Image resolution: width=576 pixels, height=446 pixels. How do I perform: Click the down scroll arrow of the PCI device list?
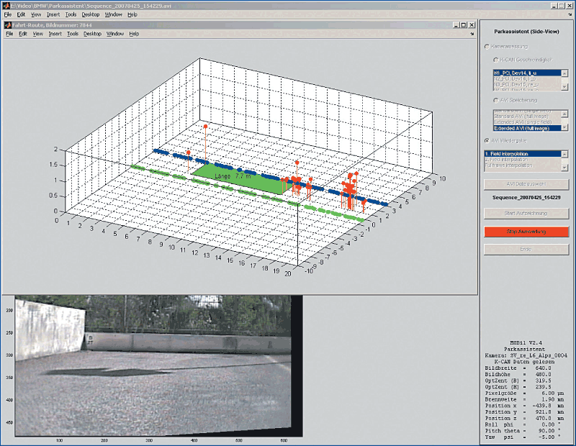563,86
